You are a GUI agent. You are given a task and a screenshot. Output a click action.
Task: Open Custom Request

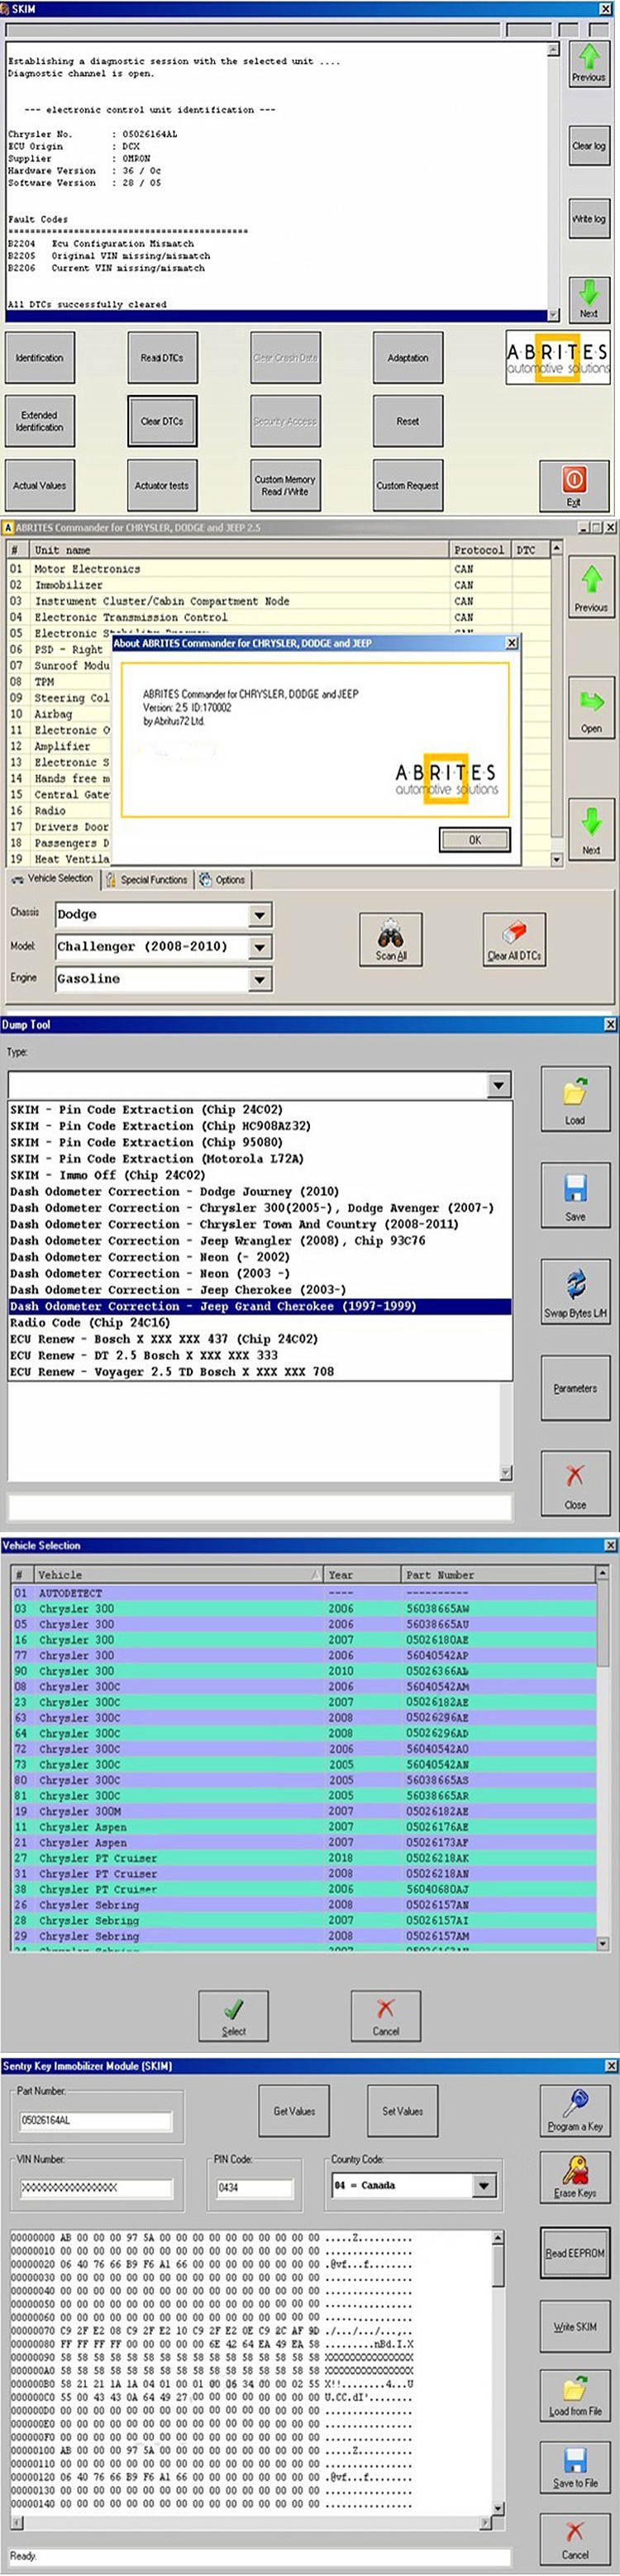(x=408, y=485)
